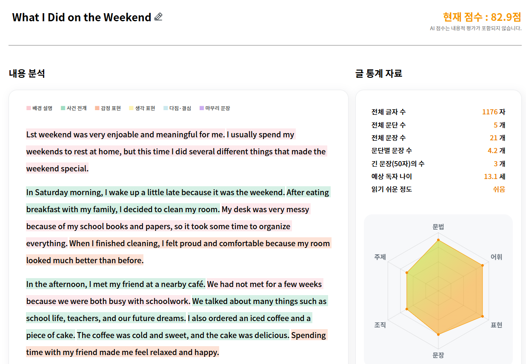Click the pencil edit icon beside the title
This screenshot has width=526, height=364.
(x=158, y=17)
